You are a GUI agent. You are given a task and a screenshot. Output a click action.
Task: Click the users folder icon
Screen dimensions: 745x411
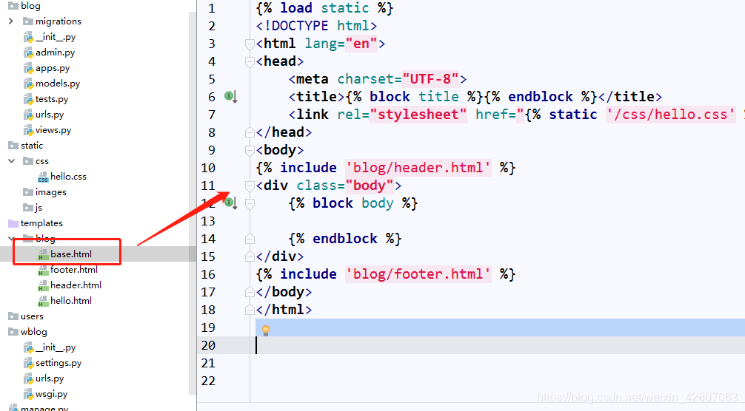click(x=13, y=316)
